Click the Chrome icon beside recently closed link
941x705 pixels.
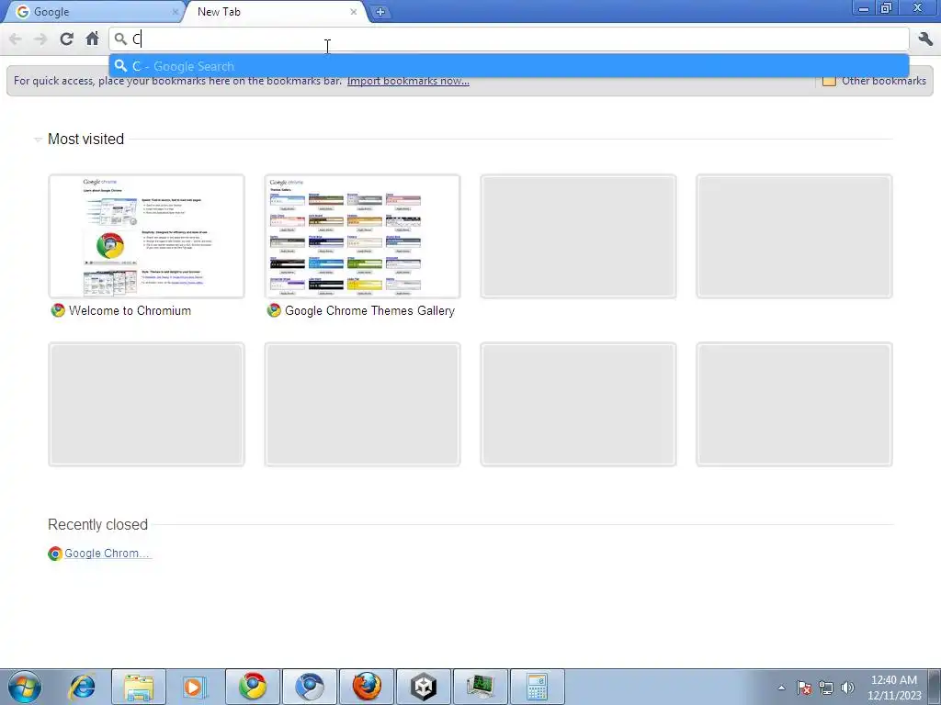click(x=54, y=554)
